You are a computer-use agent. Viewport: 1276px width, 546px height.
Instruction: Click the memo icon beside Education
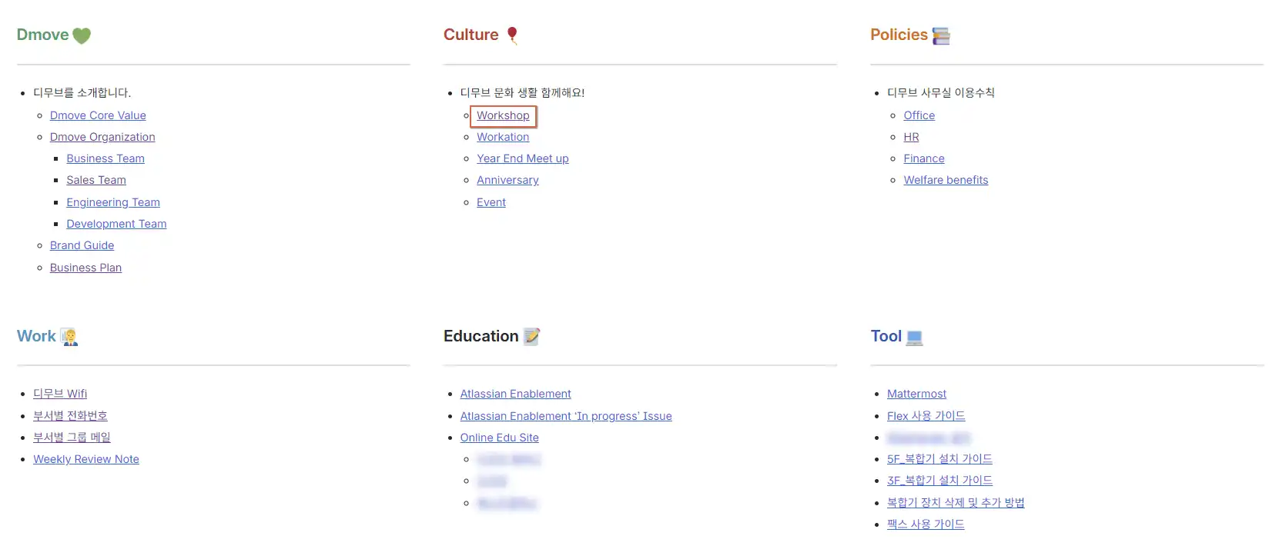tap(531, 337)
